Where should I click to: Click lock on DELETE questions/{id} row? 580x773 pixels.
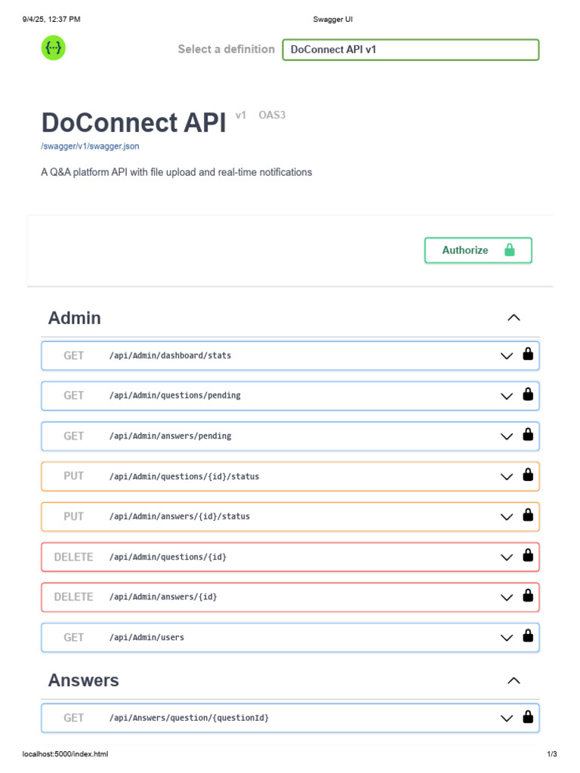tap(528, 556)
